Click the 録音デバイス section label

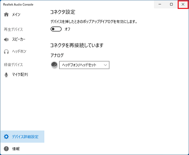pyautogui.click(x=13, y=65)
